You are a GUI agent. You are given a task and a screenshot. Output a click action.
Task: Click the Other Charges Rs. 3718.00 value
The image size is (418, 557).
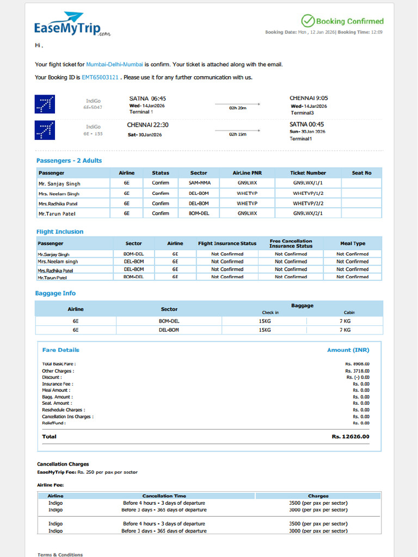coord(357,371)
